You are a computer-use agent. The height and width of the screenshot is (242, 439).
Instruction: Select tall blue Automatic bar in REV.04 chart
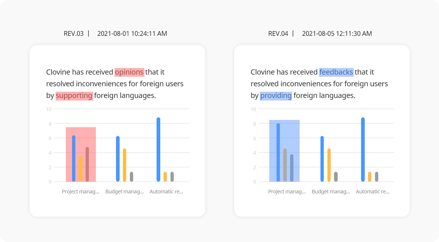[363, 150]
